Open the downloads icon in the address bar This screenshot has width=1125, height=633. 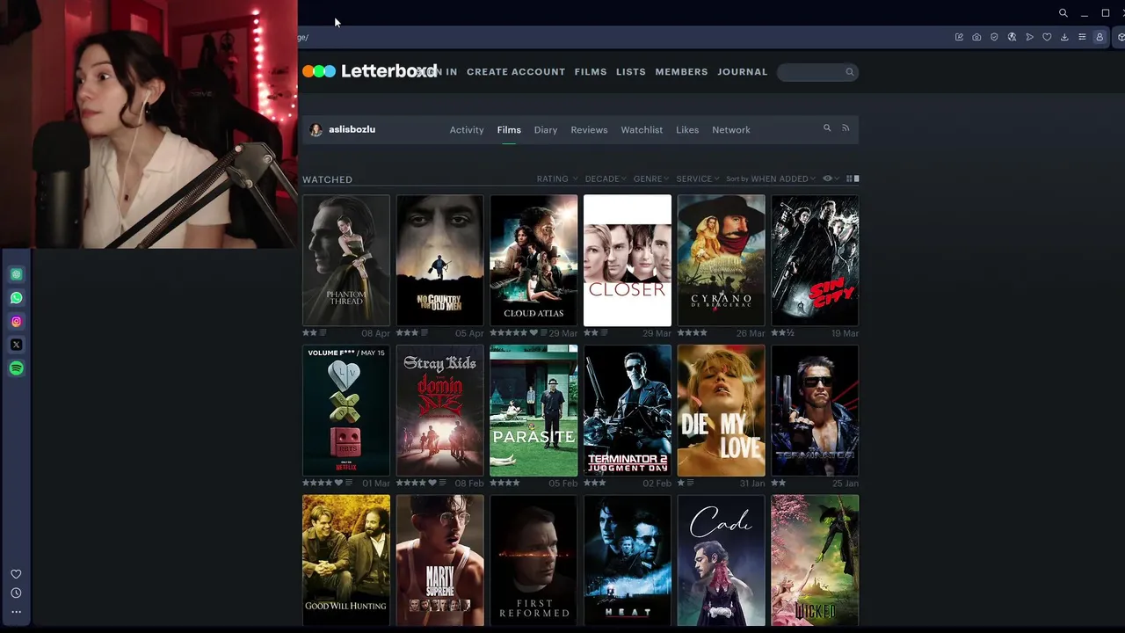coord(1064,37)
